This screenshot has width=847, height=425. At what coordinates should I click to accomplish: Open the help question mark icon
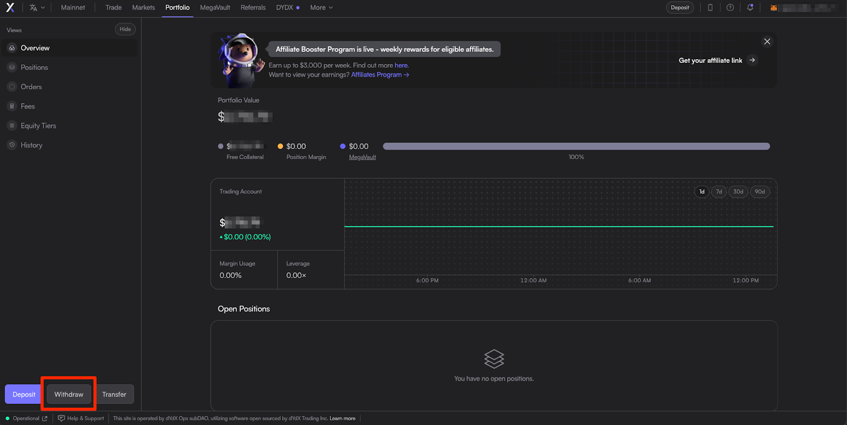click(x=730, y=7)
